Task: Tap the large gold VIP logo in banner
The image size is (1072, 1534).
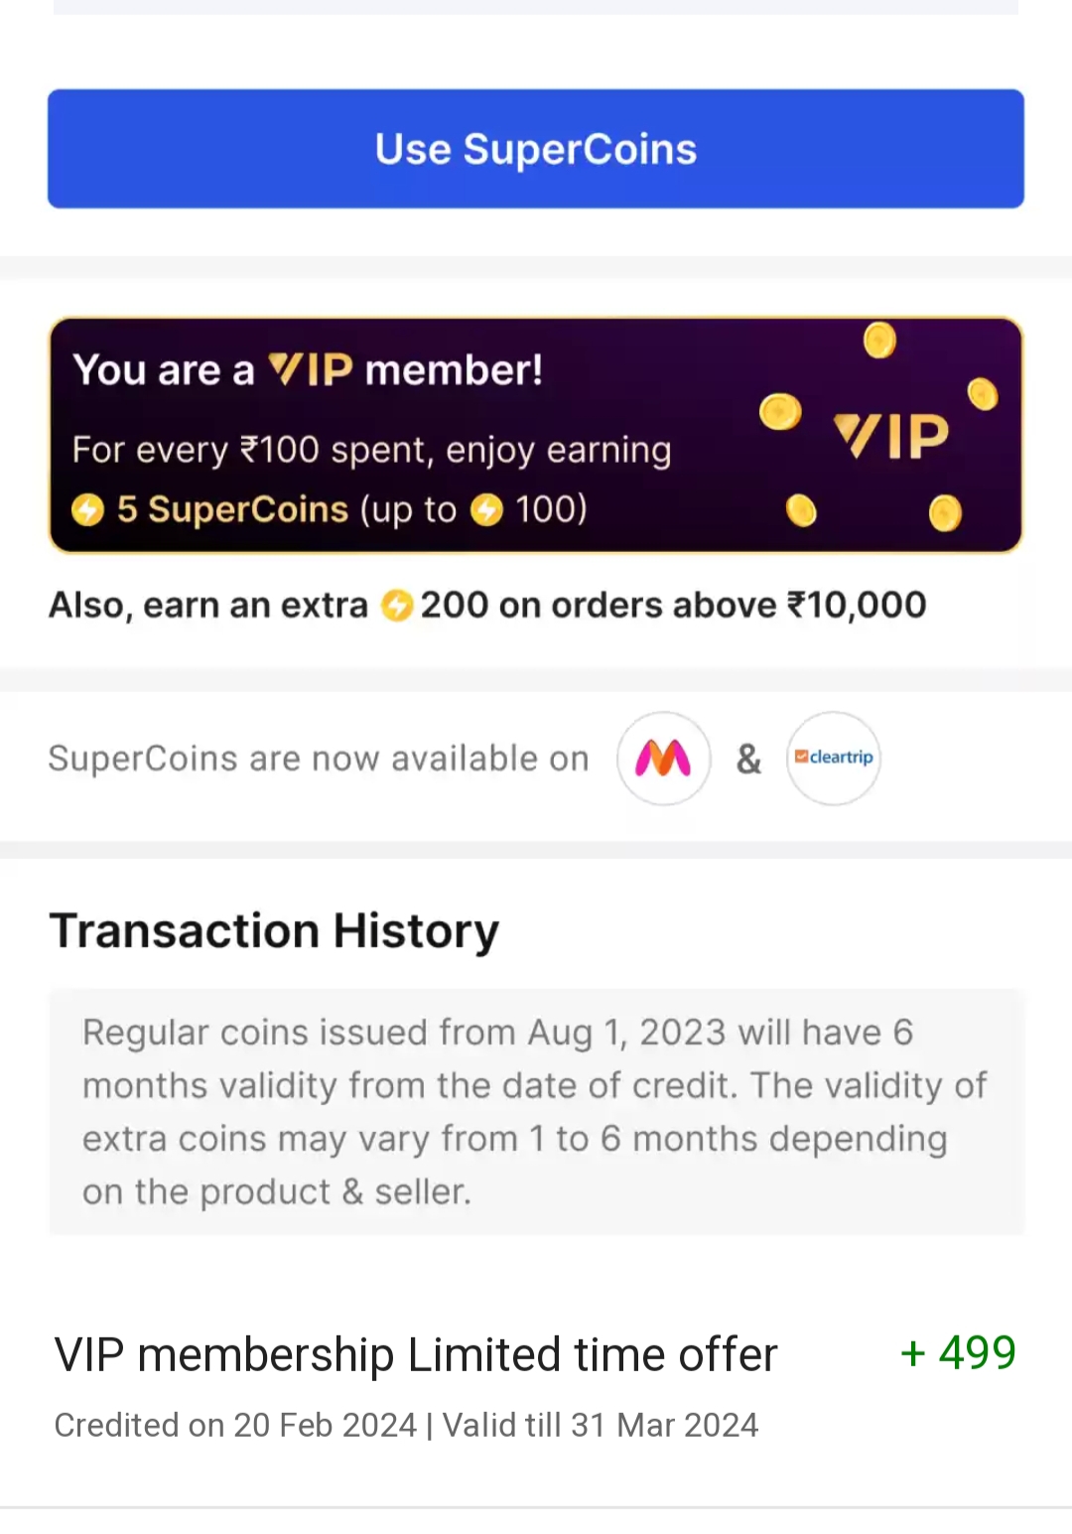Action: click(891, 436)
